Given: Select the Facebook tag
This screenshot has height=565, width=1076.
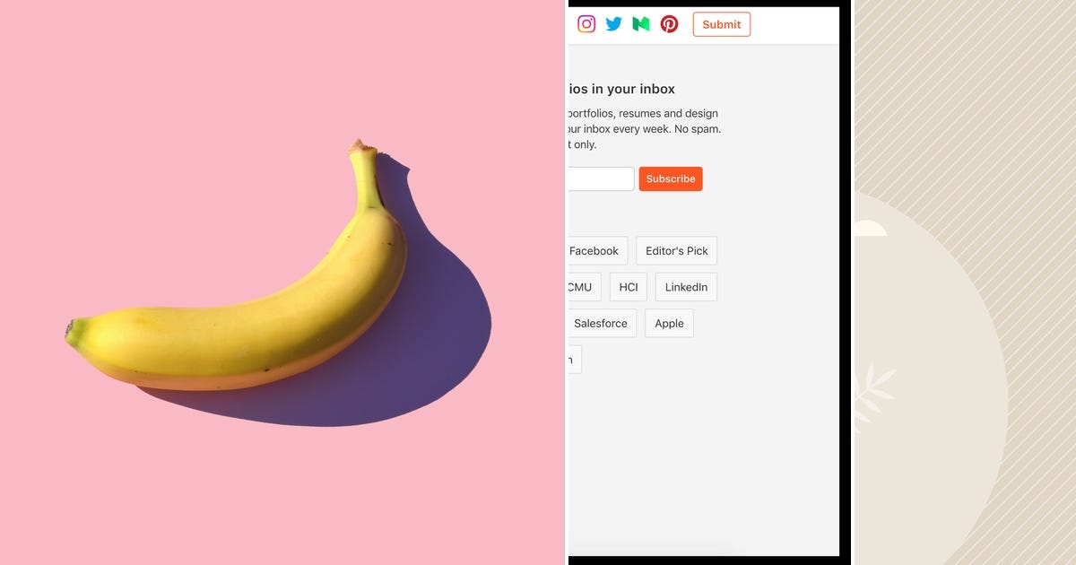Looking at the screenshot, I should tap(595, 251).
